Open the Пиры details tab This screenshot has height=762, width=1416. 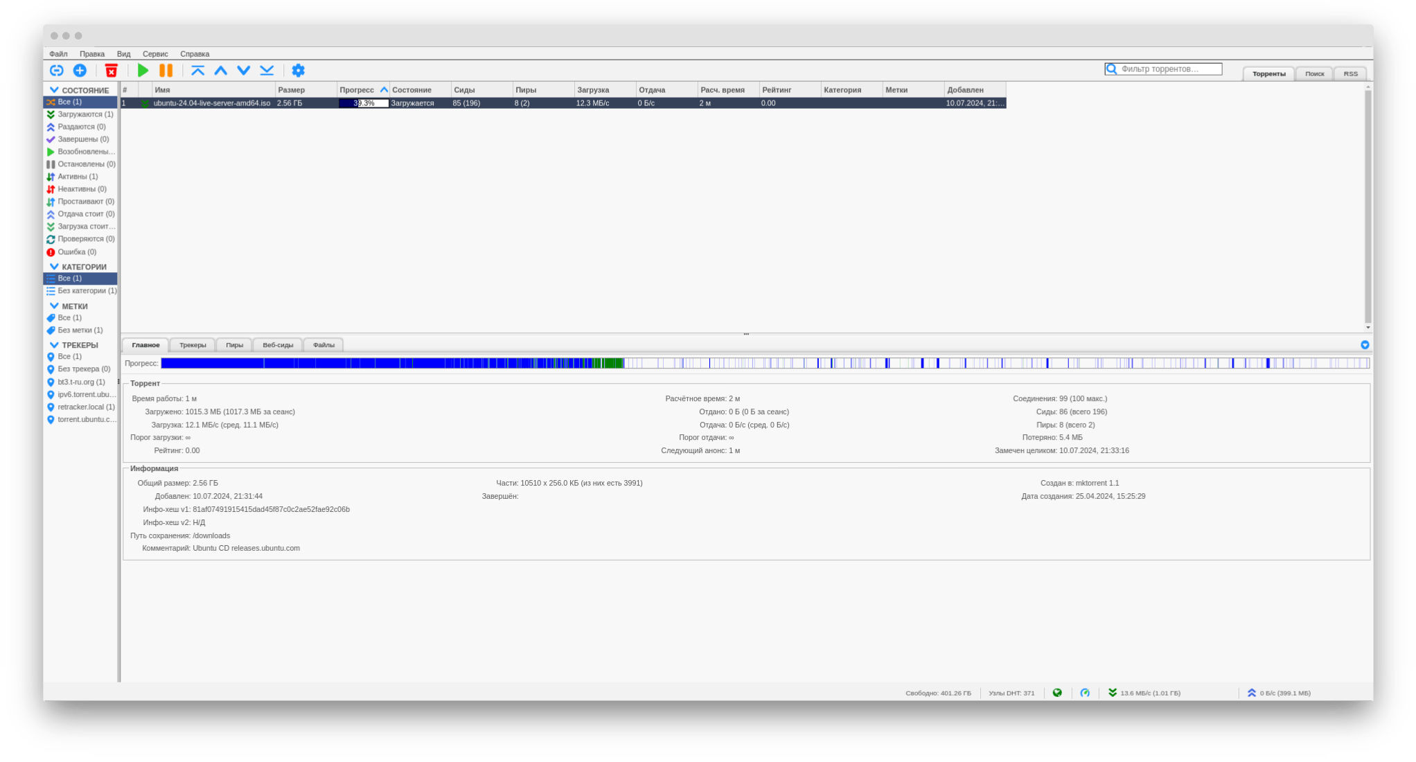(x=234, y=345)
